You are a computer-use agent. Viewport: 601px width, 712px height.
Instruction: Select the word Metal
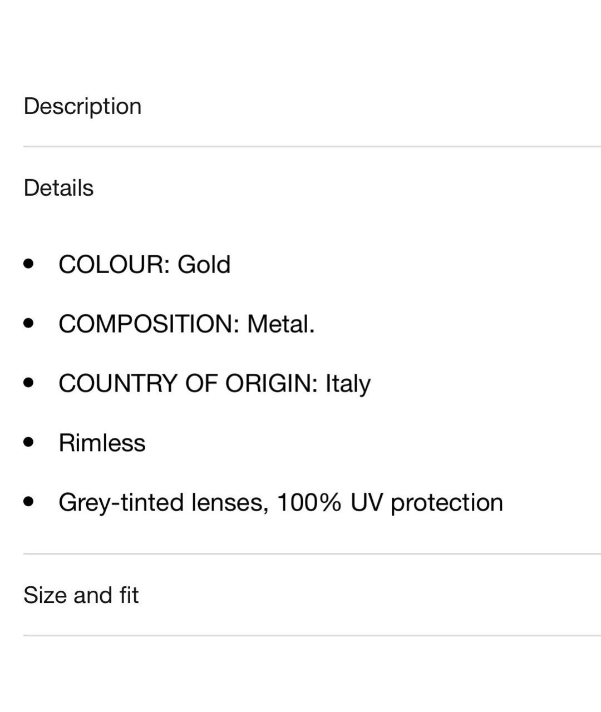(x=280, y=324)
